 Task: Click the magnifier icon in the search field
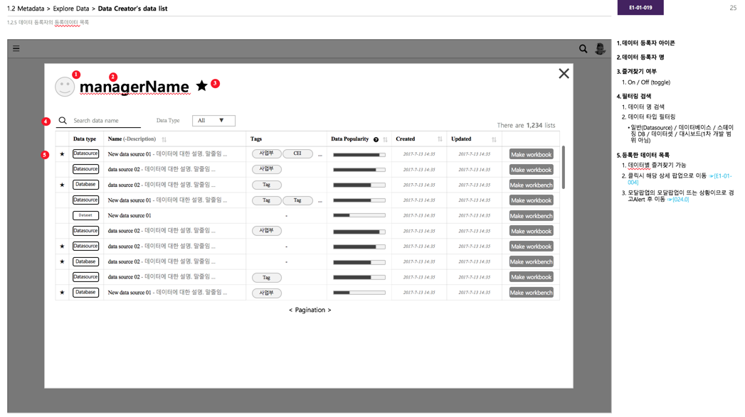click(x=62, y=121)
